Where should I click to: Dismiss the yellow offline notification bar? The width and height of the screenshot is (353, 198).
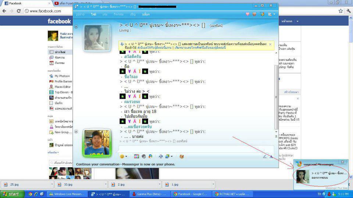tap(270, 44)
